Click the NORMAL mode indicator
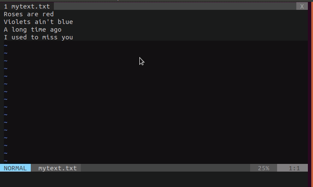The image size is (313, 187). (x=15, y=168)
